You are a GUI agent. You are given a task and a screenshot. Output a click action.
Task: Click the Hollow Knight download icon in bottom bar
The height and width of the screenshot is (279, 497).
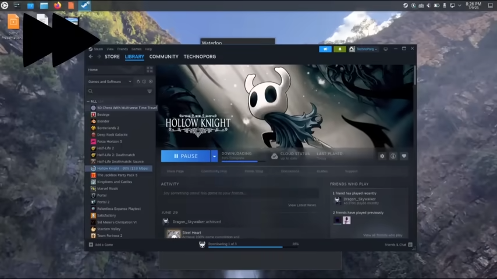click(202, 245)
